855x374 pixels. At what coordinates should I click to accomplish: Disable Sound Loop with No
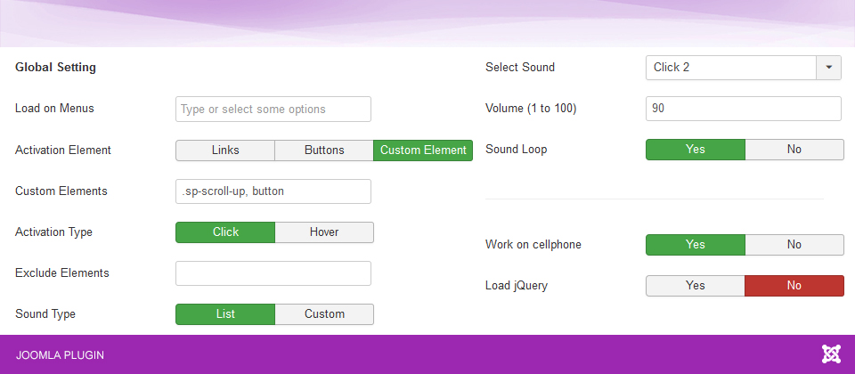click(794, 150)
